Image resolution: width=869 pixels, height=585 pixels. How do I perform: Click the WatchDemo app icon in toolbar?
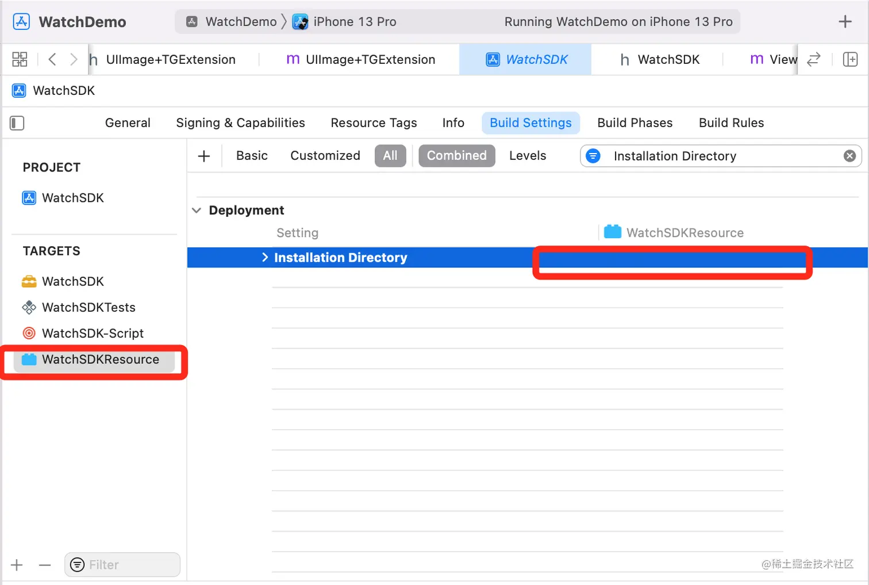coord(21,22)
